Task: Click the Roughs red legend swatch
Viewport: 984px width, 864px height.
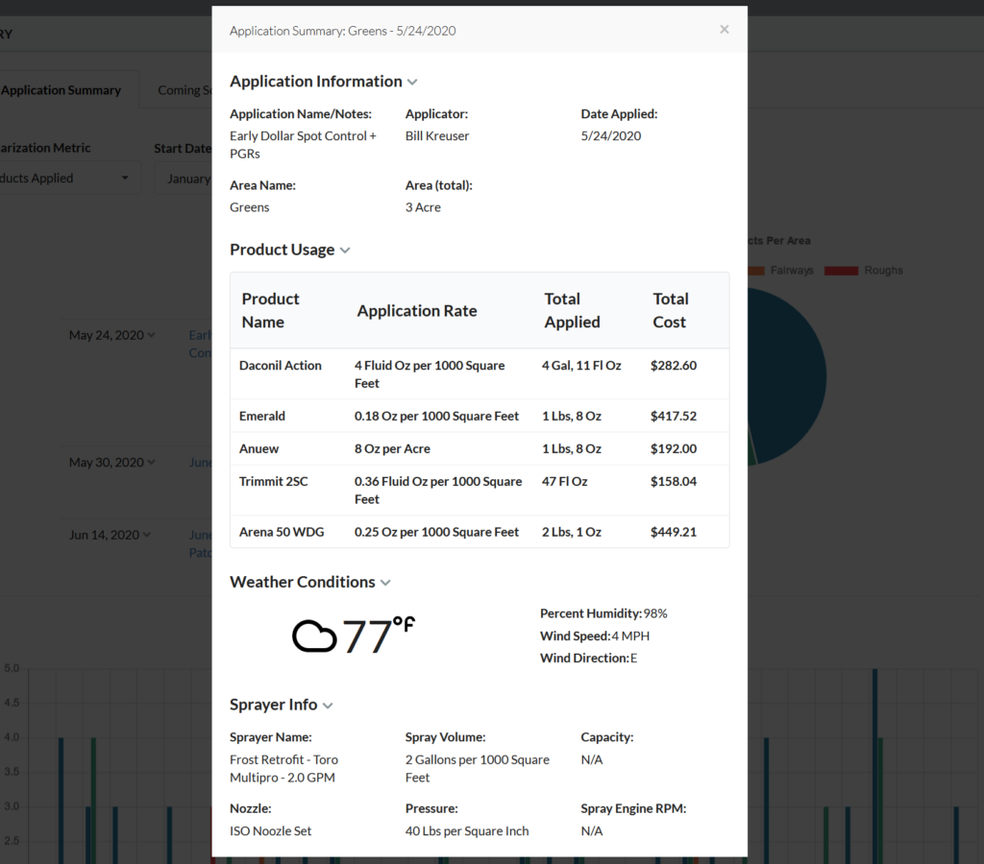Action: (841, 270)
